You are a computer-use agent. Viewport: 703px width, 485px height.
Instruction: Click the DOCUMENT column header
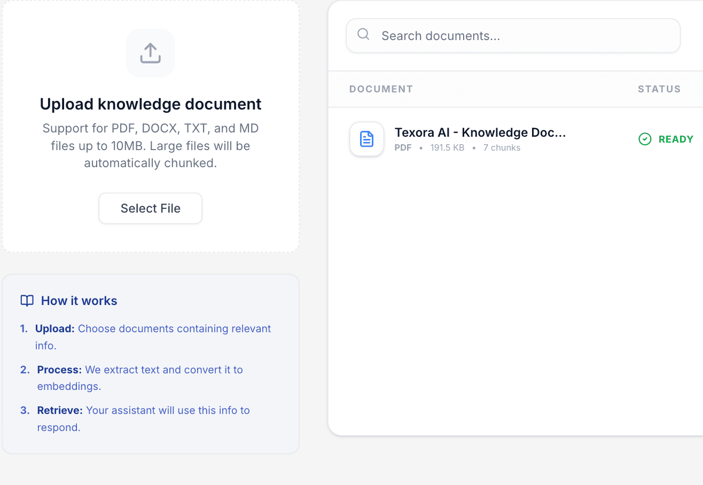tap(381, 89)
